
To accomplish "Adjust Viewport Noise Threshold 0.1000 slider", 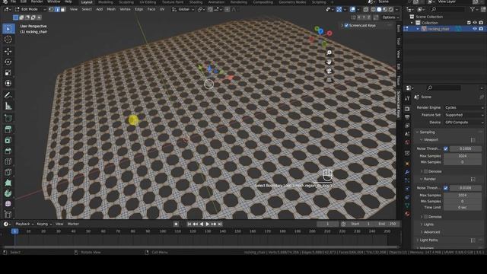I will [465, 149].
